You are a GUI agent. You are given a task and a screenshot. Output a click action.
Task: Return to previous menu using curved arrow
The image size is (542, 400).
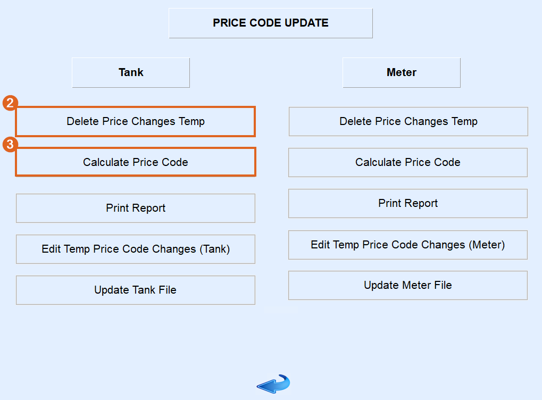tap(273, 384)
